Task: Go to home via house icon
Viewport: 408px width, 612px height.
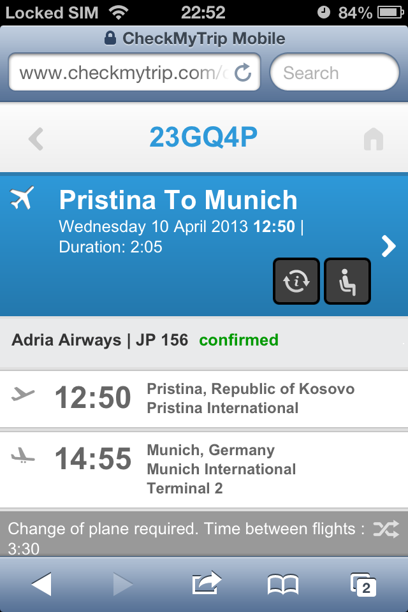Action: pos(374,139)
